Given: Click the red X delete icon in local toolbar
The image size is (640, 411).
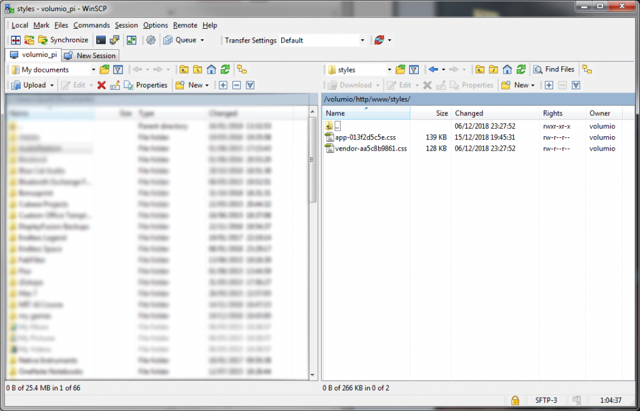Looking at the screenshot, I should [x=102, y=85].
